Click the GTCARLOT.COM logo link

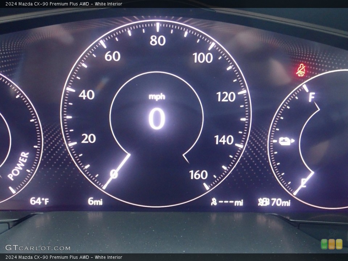(38, 248)
